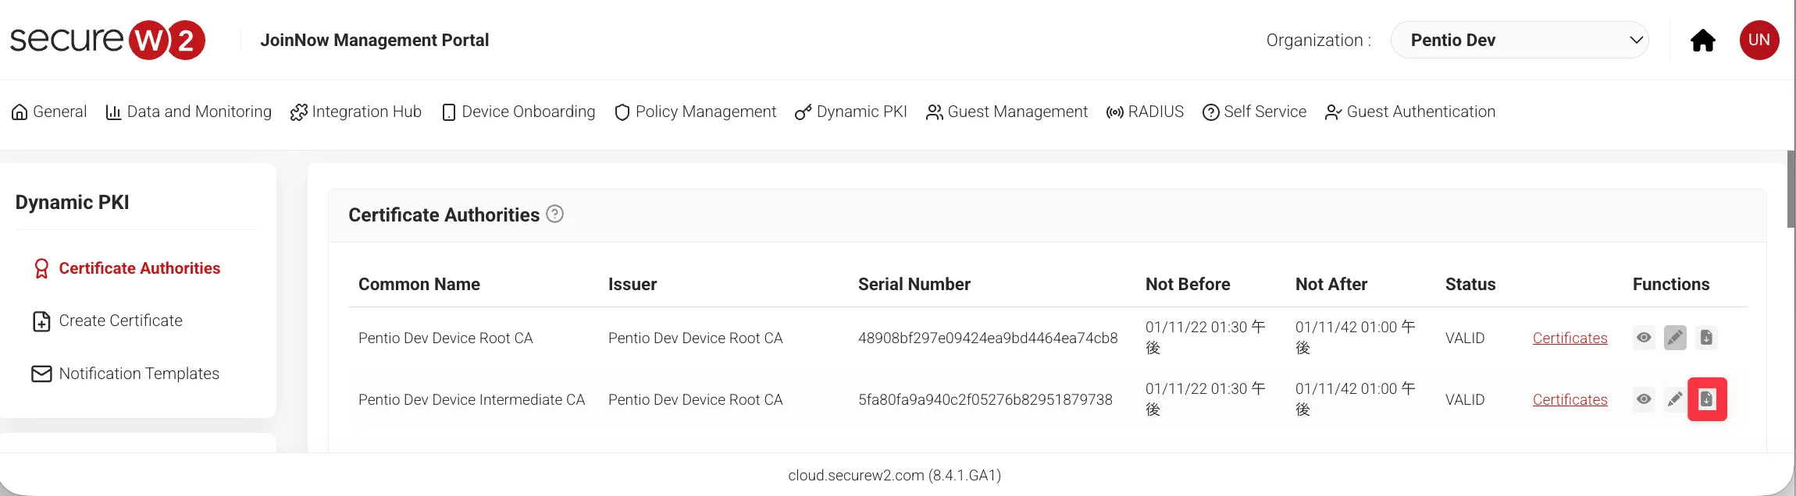This screenshot has width=1796, height=496.
Task: Open Certificates link for Intermediate CA row
Action: (x=1570, y=399)
